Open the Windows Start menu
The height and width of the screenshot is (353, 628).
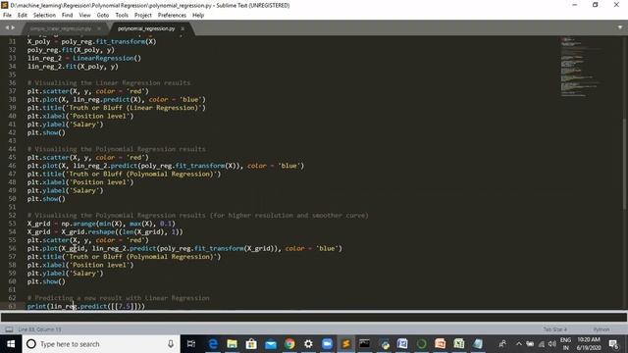click(x=11, y=344)
